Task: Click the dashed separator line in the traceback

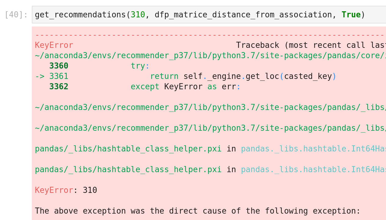Action: [x=209, y=35]
